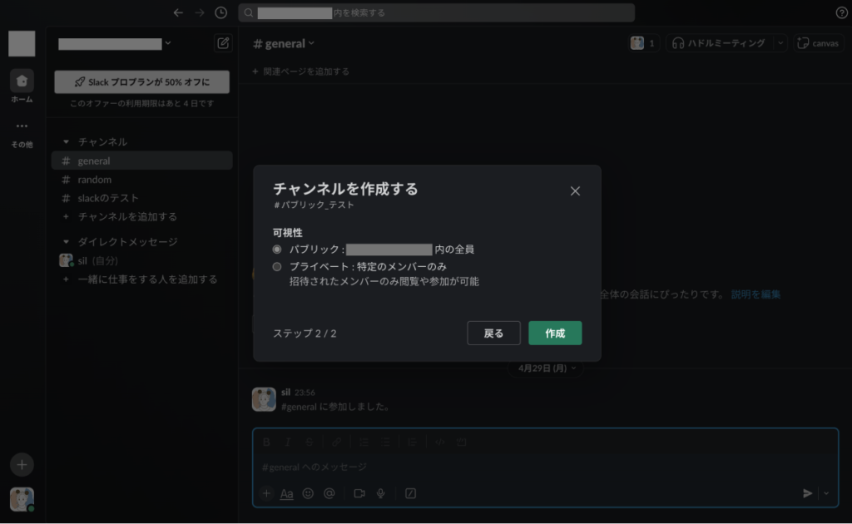Collapse the ダイレクトメッセージ section
This screenshot has height=524, width=852.
[x=67, y=242]
